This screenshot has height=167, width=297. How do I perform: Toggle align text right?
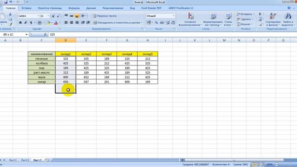pos(77,23)
